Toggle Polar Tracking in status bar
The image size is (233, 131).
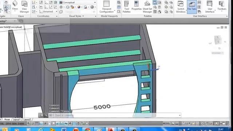tap(45, 123)
